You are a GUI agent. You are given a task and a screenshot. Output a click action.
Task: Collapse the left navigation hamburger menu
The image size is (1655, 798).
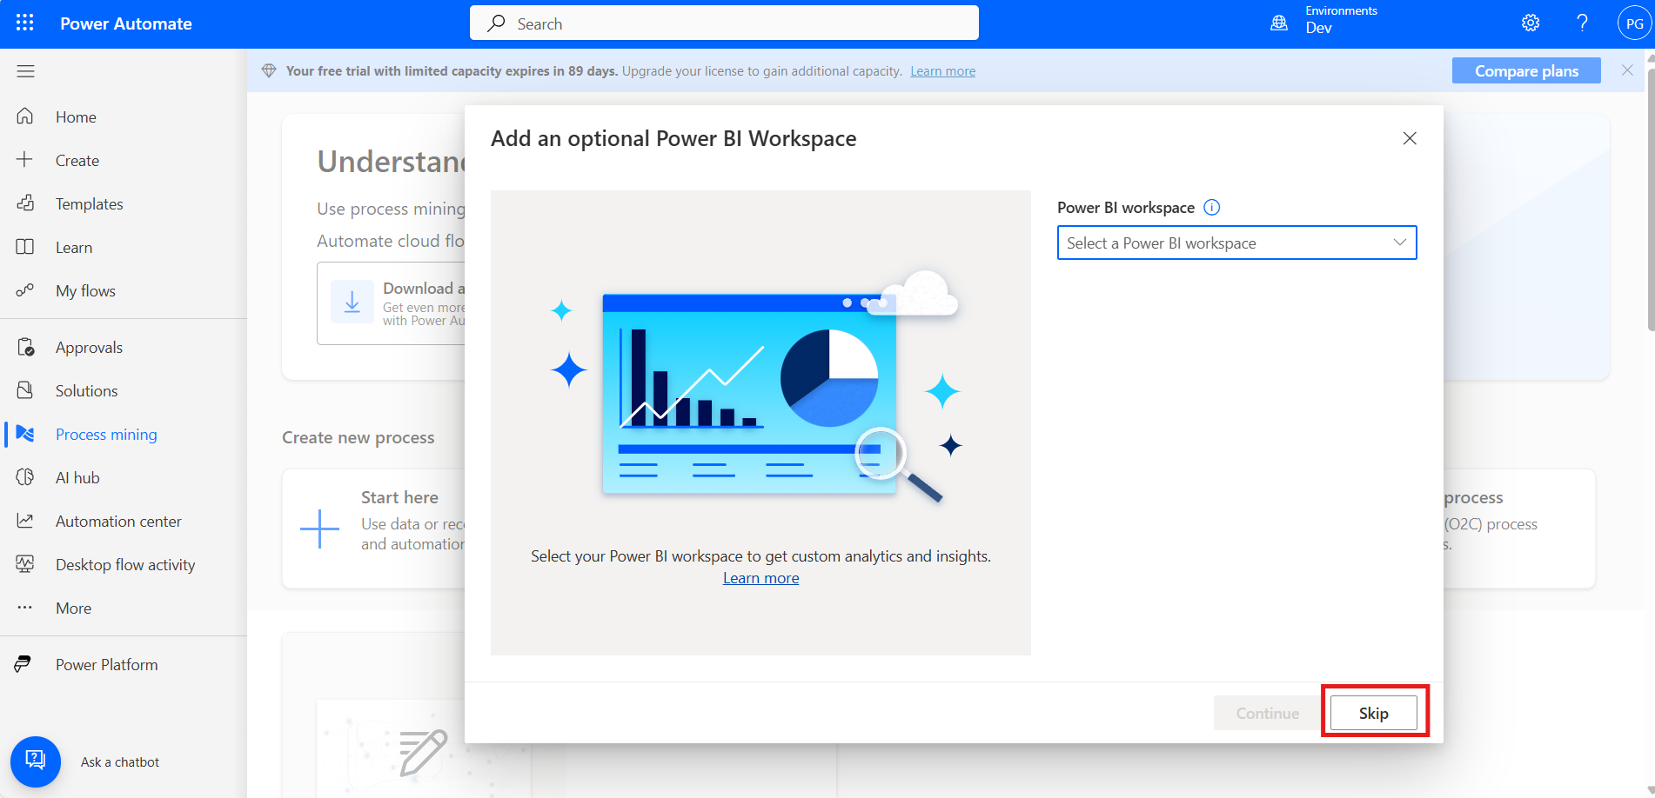point(25,71)
